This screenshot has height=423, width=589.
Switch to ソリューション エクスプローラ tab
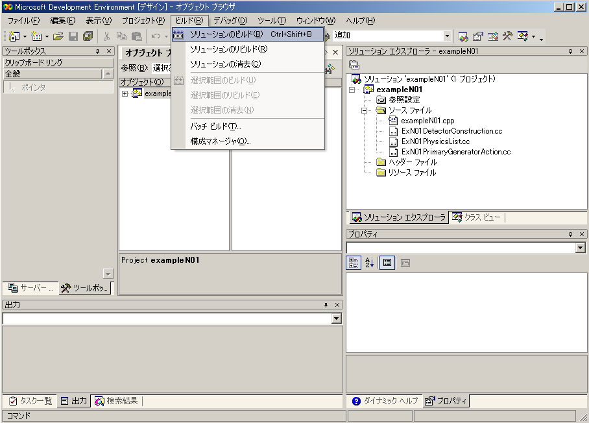tap(398, 217)
